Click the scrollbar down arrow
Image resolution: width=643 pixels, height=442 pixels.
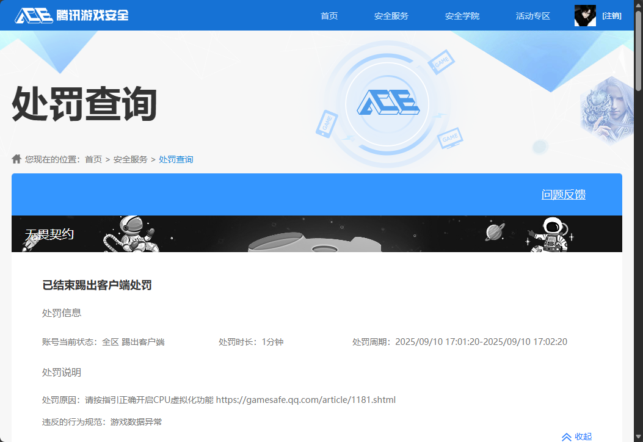[x=638, y=437]
